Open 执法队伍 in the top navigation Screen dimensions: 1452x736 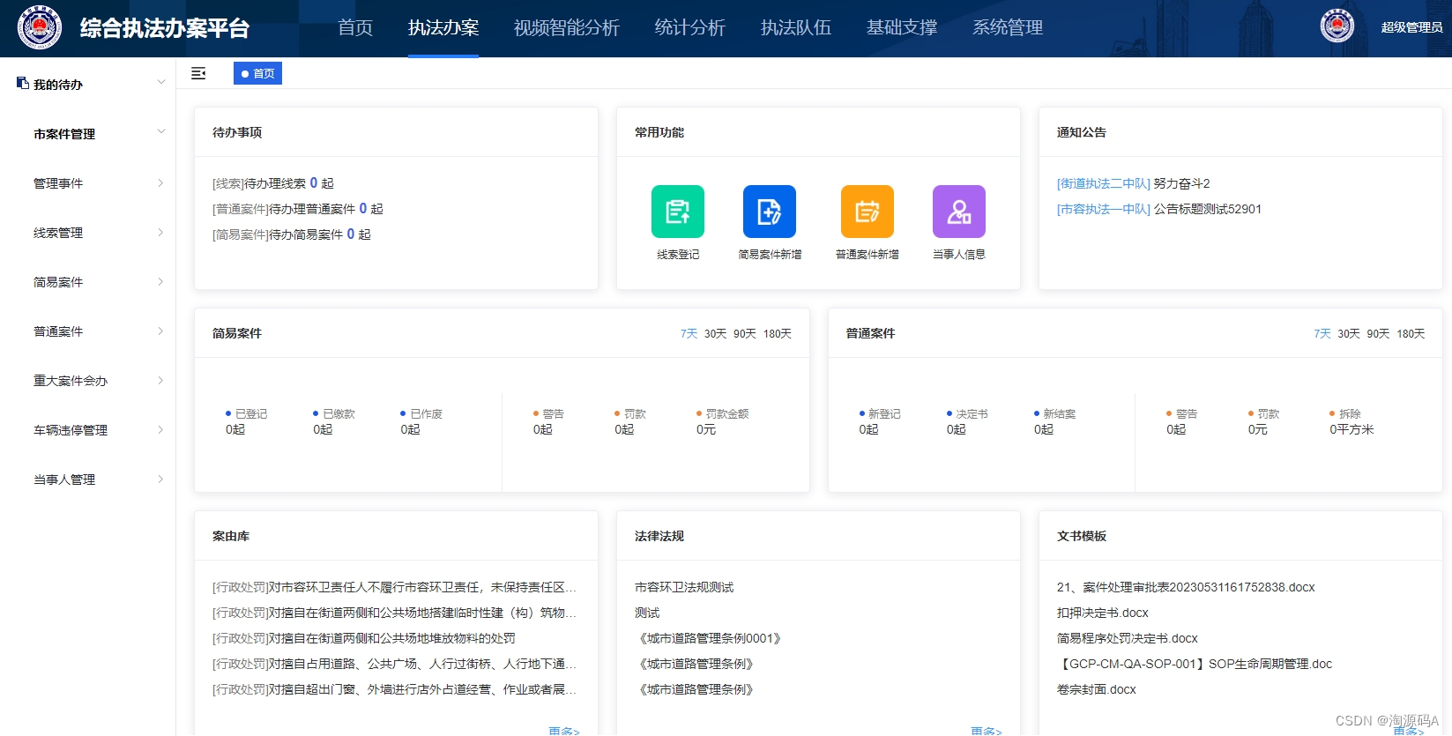pyautogui.click(x=796, y=27)
